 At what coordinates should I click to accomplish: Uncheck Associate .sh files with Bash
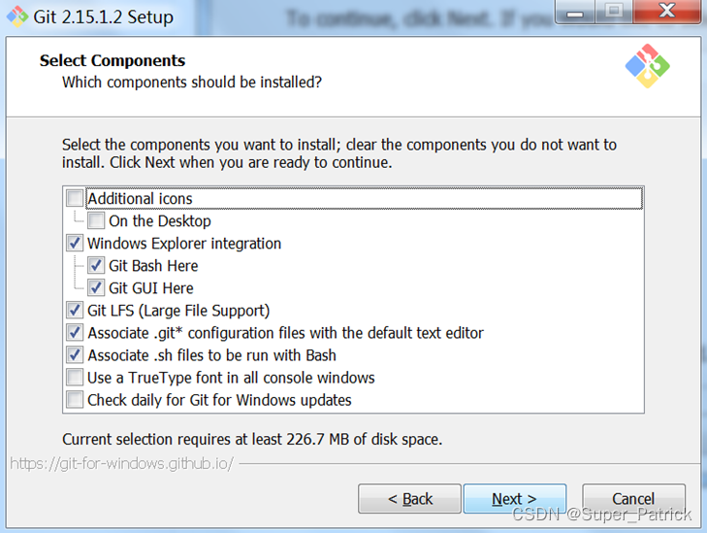tap(75, 354)
